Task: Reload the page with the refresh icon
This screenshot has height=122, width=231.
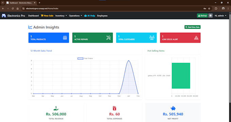Action: click(13, 8)
